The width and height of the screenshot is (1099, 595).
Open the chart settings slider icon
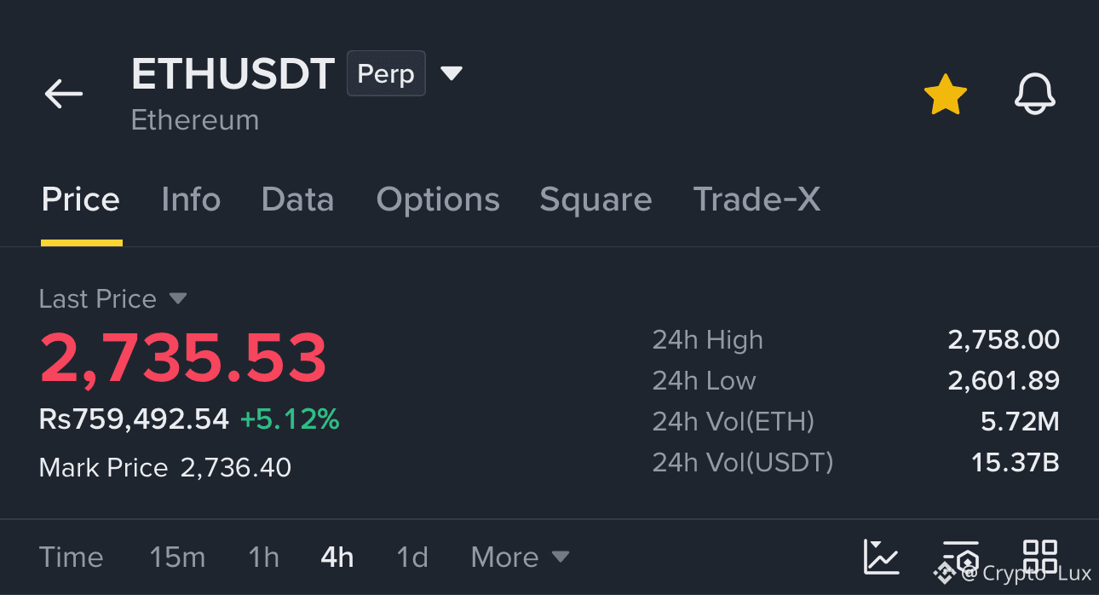point(961,557)
